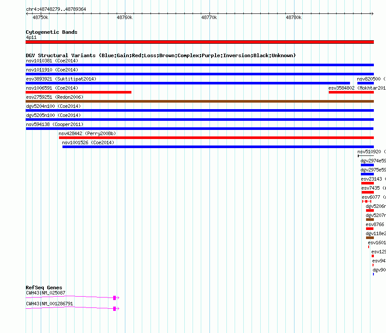
Task: Click the red bar under esv7435
Action: (368, 192)
